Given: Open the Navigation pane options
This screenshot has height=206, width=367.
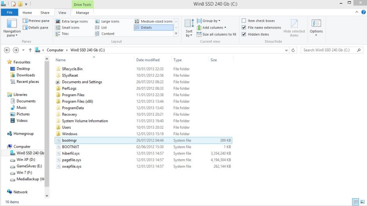Looking at the screenshot, I should point(12,28).
